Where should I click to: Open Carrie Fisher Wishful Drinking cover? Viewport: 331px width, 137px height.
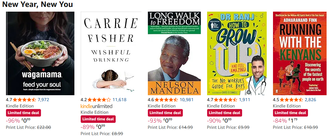point(111,53)
